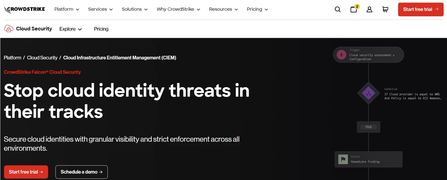Click the CIEM breadcrumb text
The height and width of the screenshot is (180, 447).
coord(120,58)
